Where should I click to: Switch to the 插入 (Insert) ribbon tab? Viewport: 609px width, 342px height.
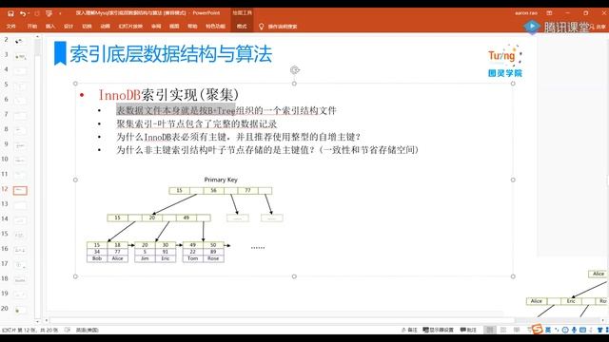50,27
